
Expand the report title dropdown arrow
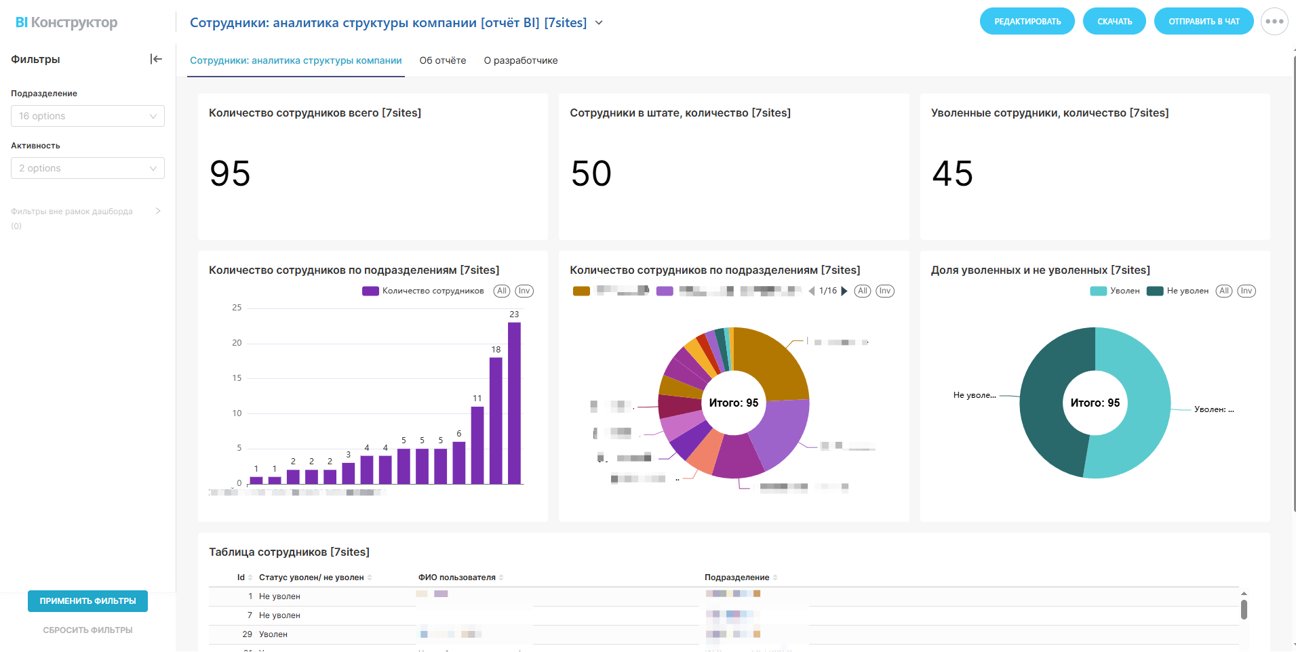(x=599, y=23)
